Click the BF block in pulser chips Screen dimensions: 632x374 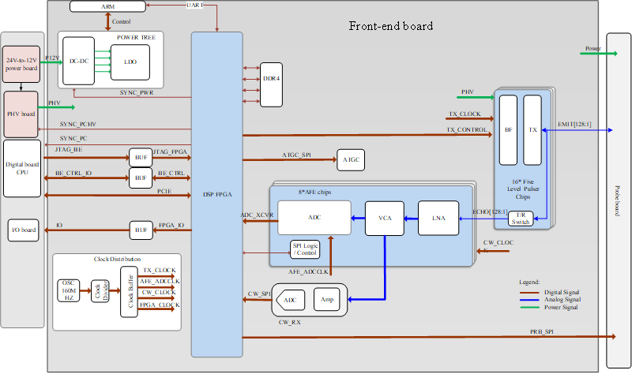point(508,130)
